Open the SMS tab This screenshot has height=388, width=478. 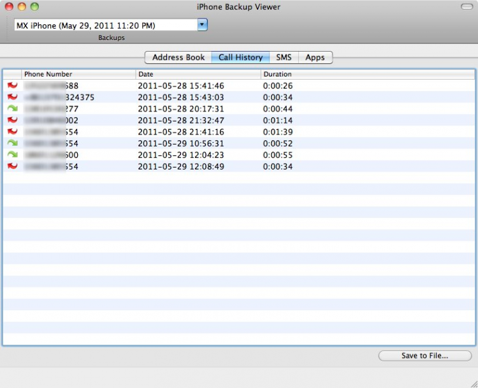(x=284, y=57)
